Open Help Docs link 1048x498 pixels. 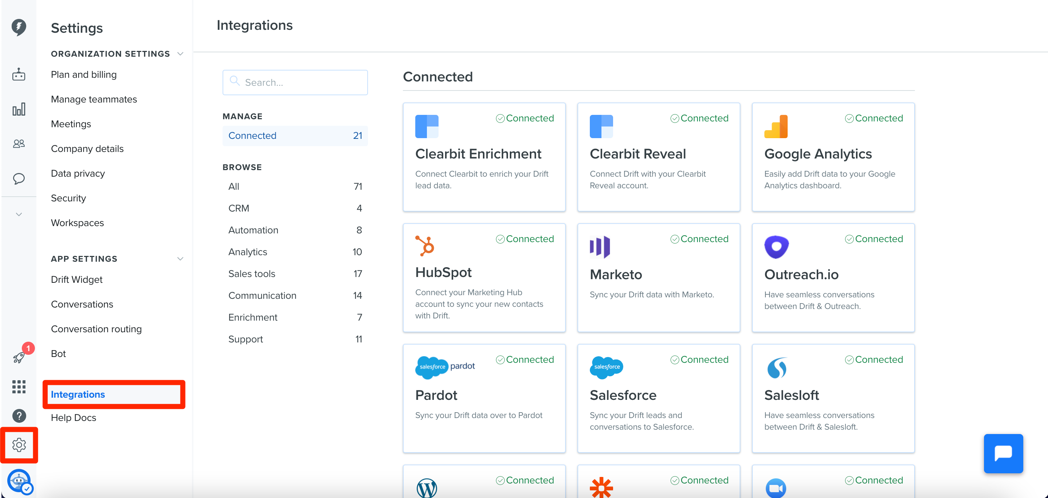pos(74,418)
